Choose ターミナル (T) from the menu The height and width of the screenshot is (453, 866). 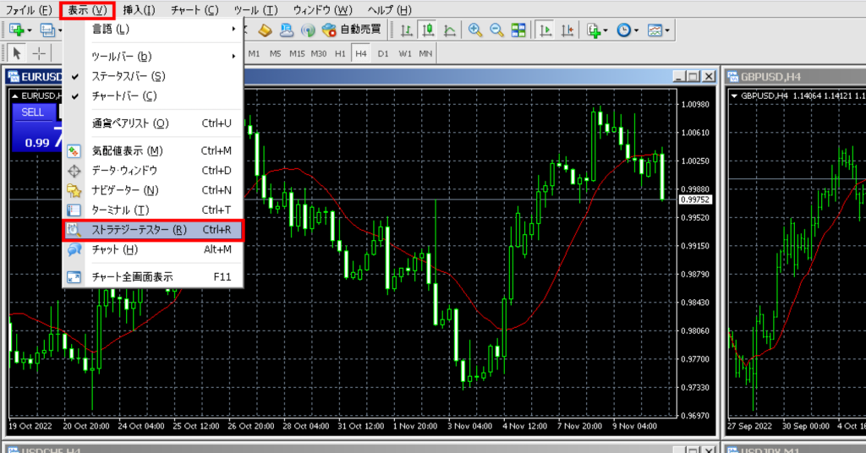[x=152, y=210]
